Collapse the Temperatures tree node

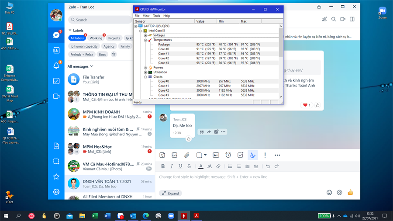point(145,40)
